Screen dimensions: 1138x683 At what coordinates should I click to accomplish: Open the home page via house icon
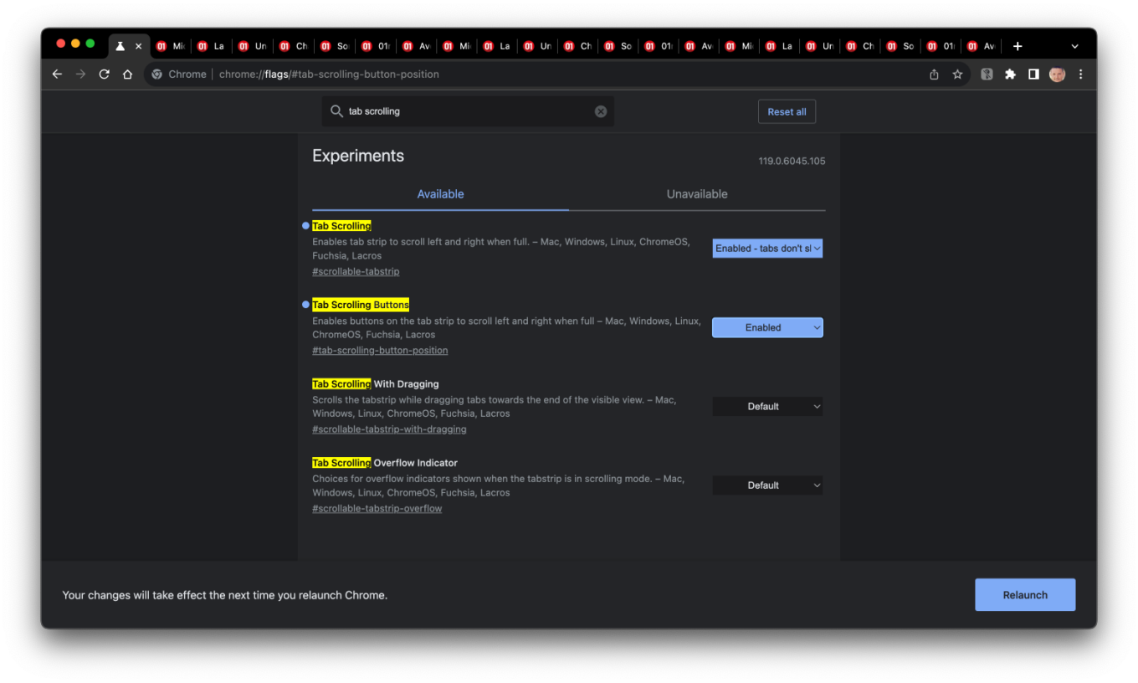(x=127, y=74)
